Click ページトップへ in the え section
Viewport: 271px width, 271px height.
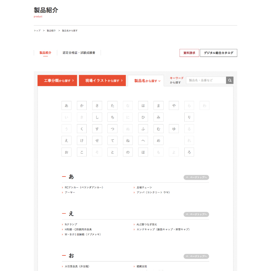196,214
